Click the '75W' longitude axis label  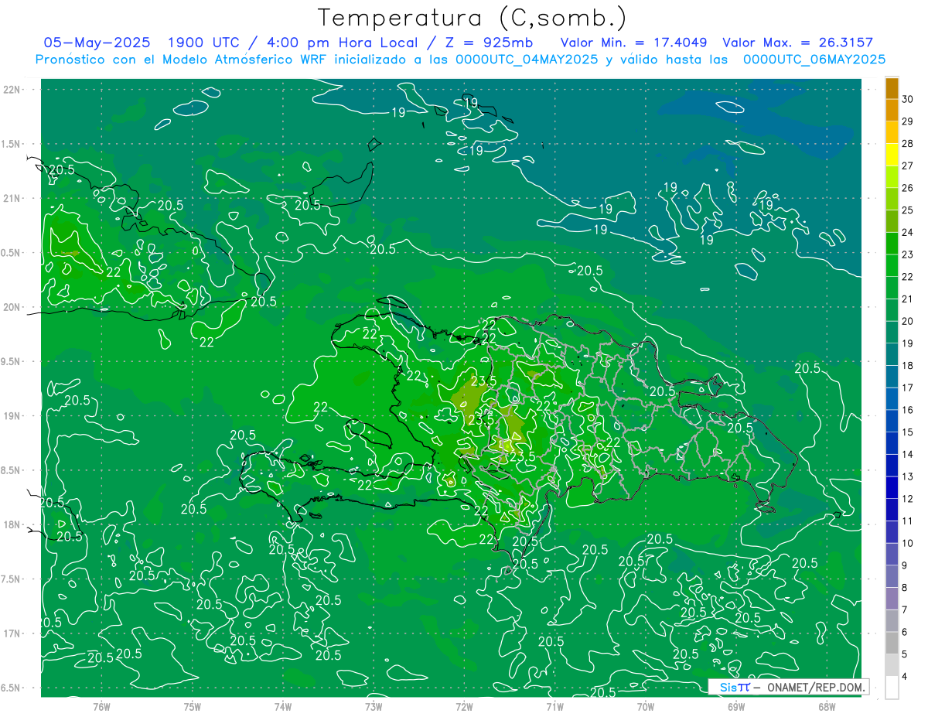pos(193,707)
